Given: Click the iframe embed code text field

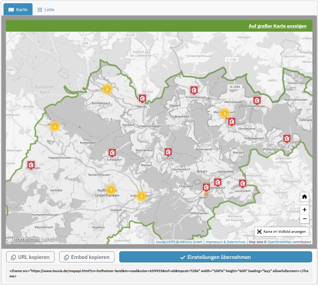Looking at the screenshot, I should coord(159,274).
